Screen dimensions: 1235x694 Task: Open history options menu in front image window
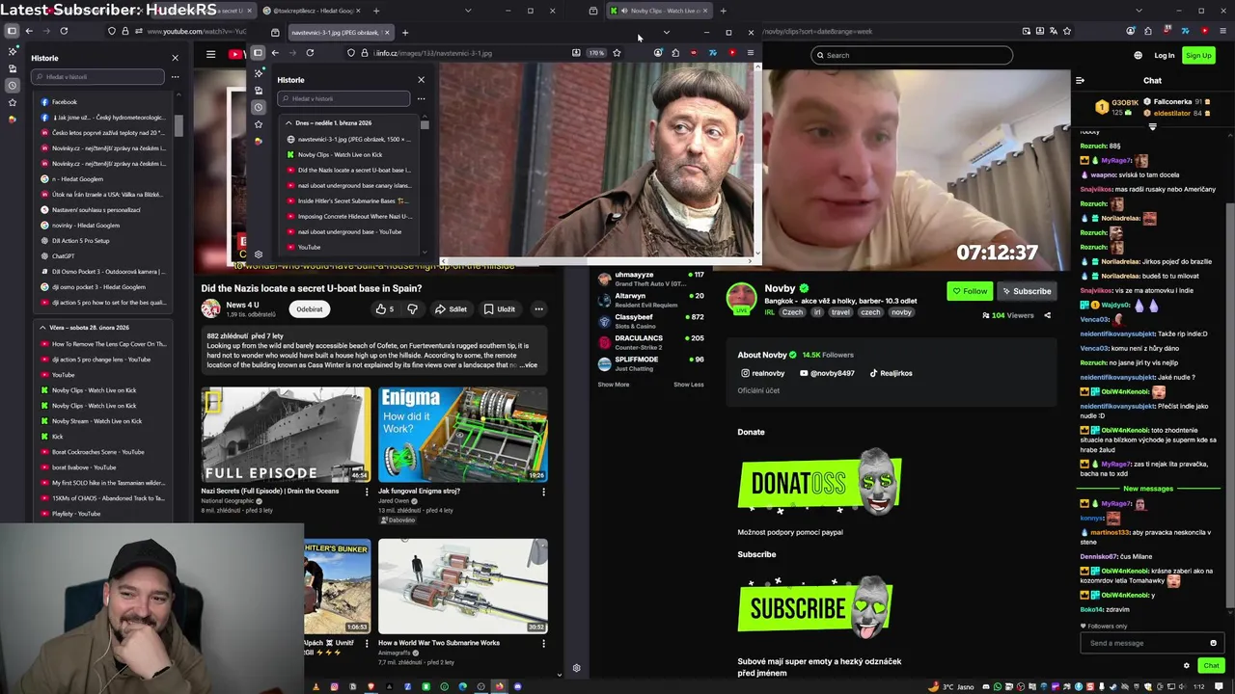(x=421, y=98)
